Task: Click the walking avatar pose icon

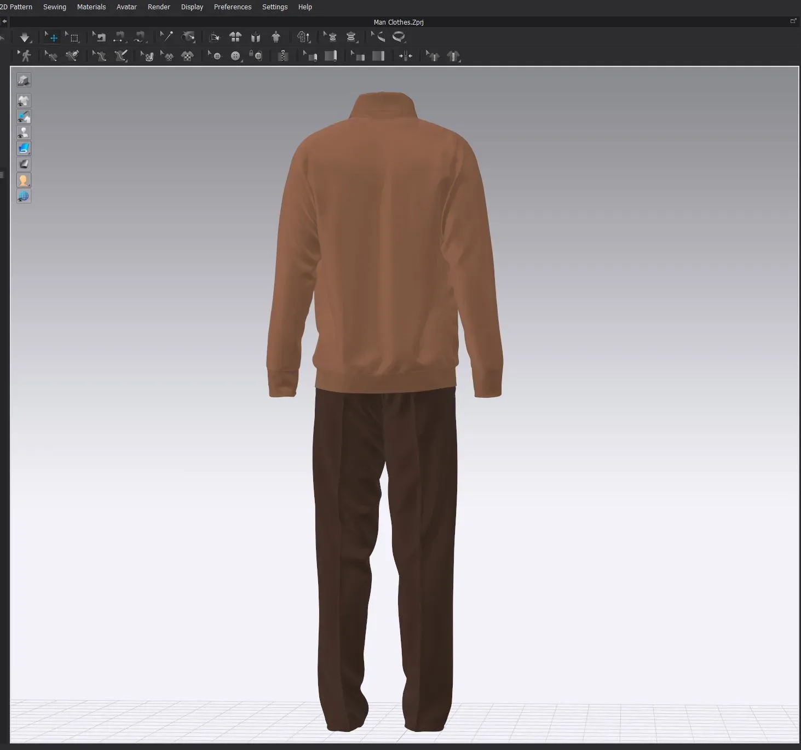Action: 25,56
